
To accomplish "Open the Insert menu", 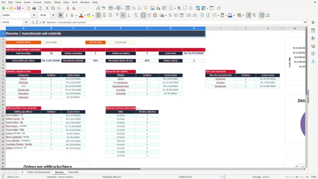I will tap(27, 2).
